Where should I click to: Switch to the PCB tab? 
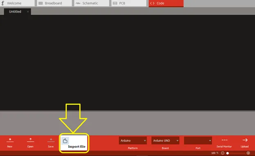129,3
